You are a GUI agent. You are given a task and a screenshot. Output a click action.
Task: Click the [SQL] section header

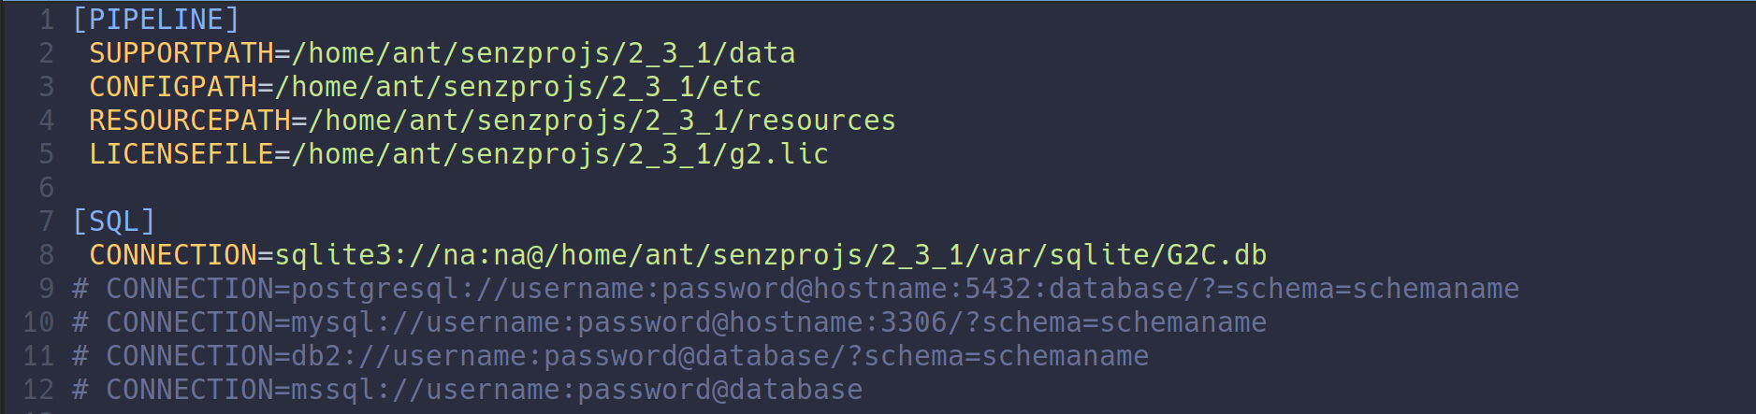pos(114,221)
